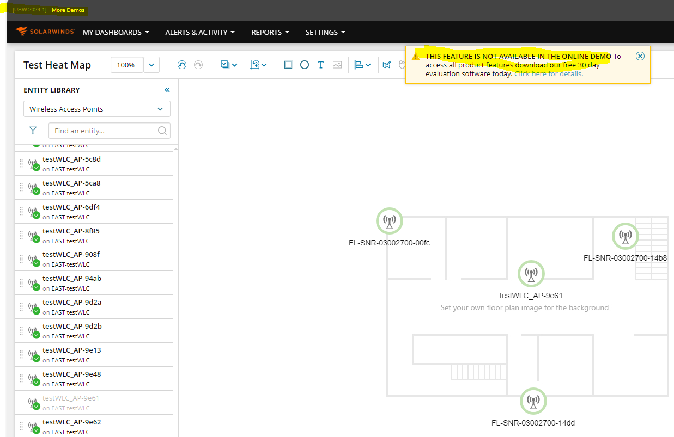Open the entity filter icon beside search
674x437 pixels.
click(33, 131)
